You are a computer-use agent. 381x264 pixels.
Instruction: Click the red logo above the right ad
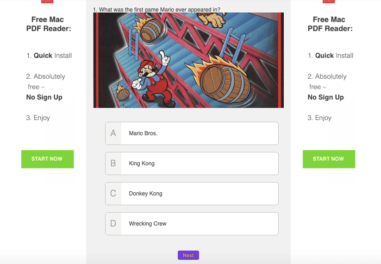(x=329, y=1)
